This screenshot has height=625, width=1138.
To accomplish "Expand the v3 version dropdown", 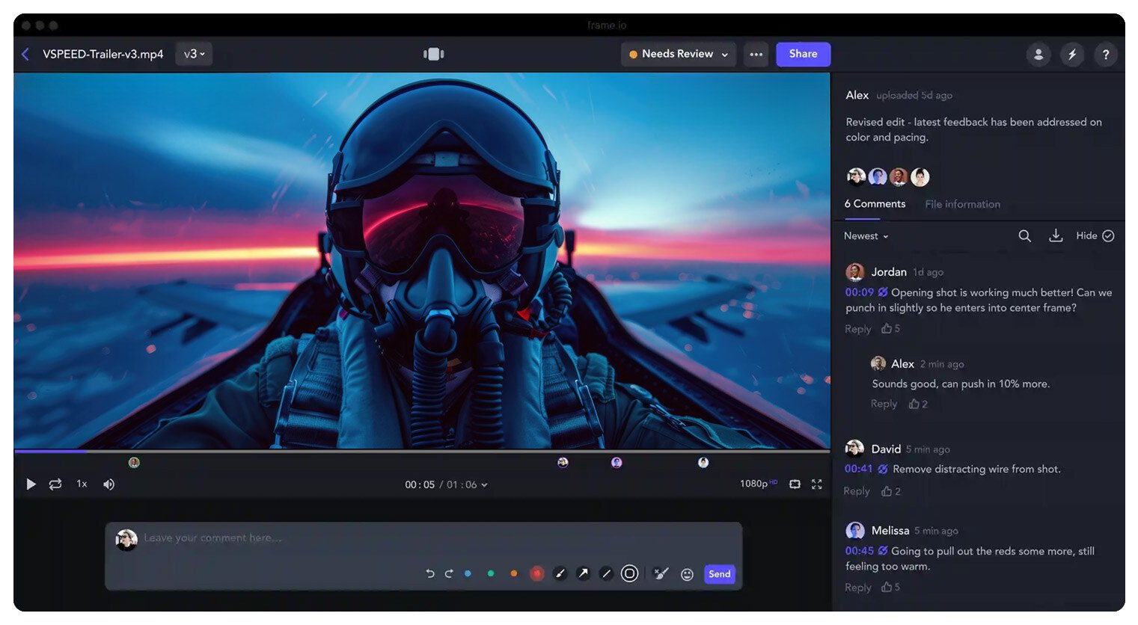I will pyautogui.click(x=194, y=54).
